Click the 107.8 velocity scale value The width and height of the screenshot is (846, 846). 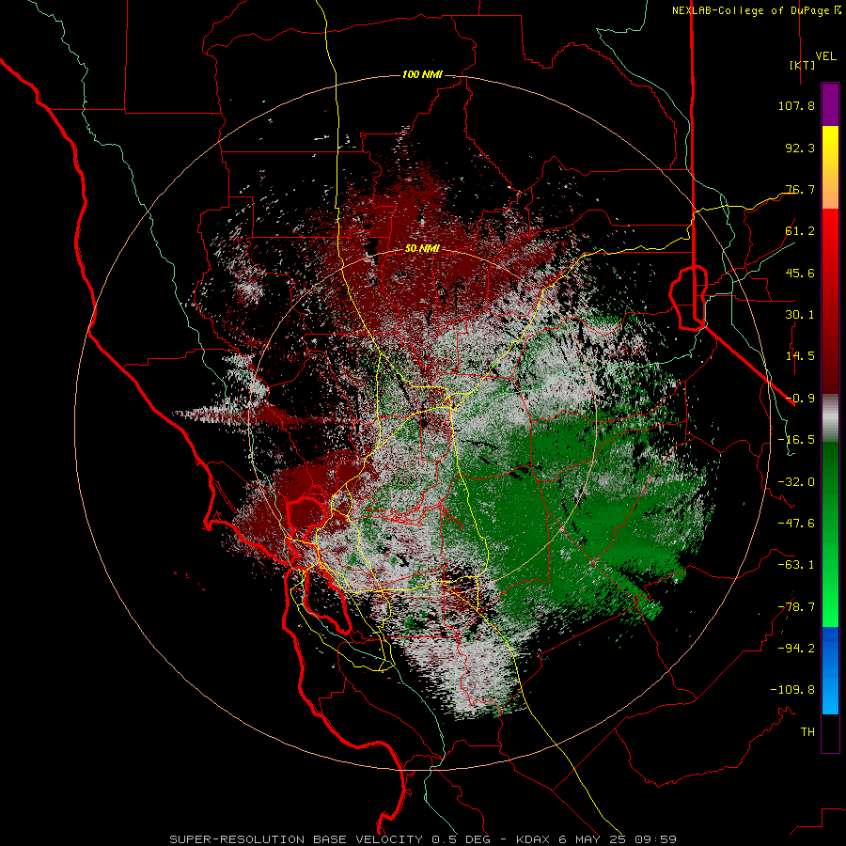coord(796,105)
